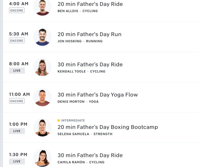Click Denis Morton instructor avatar
Viewport: 202px width, 167px height.
click(x=43, y=97)
